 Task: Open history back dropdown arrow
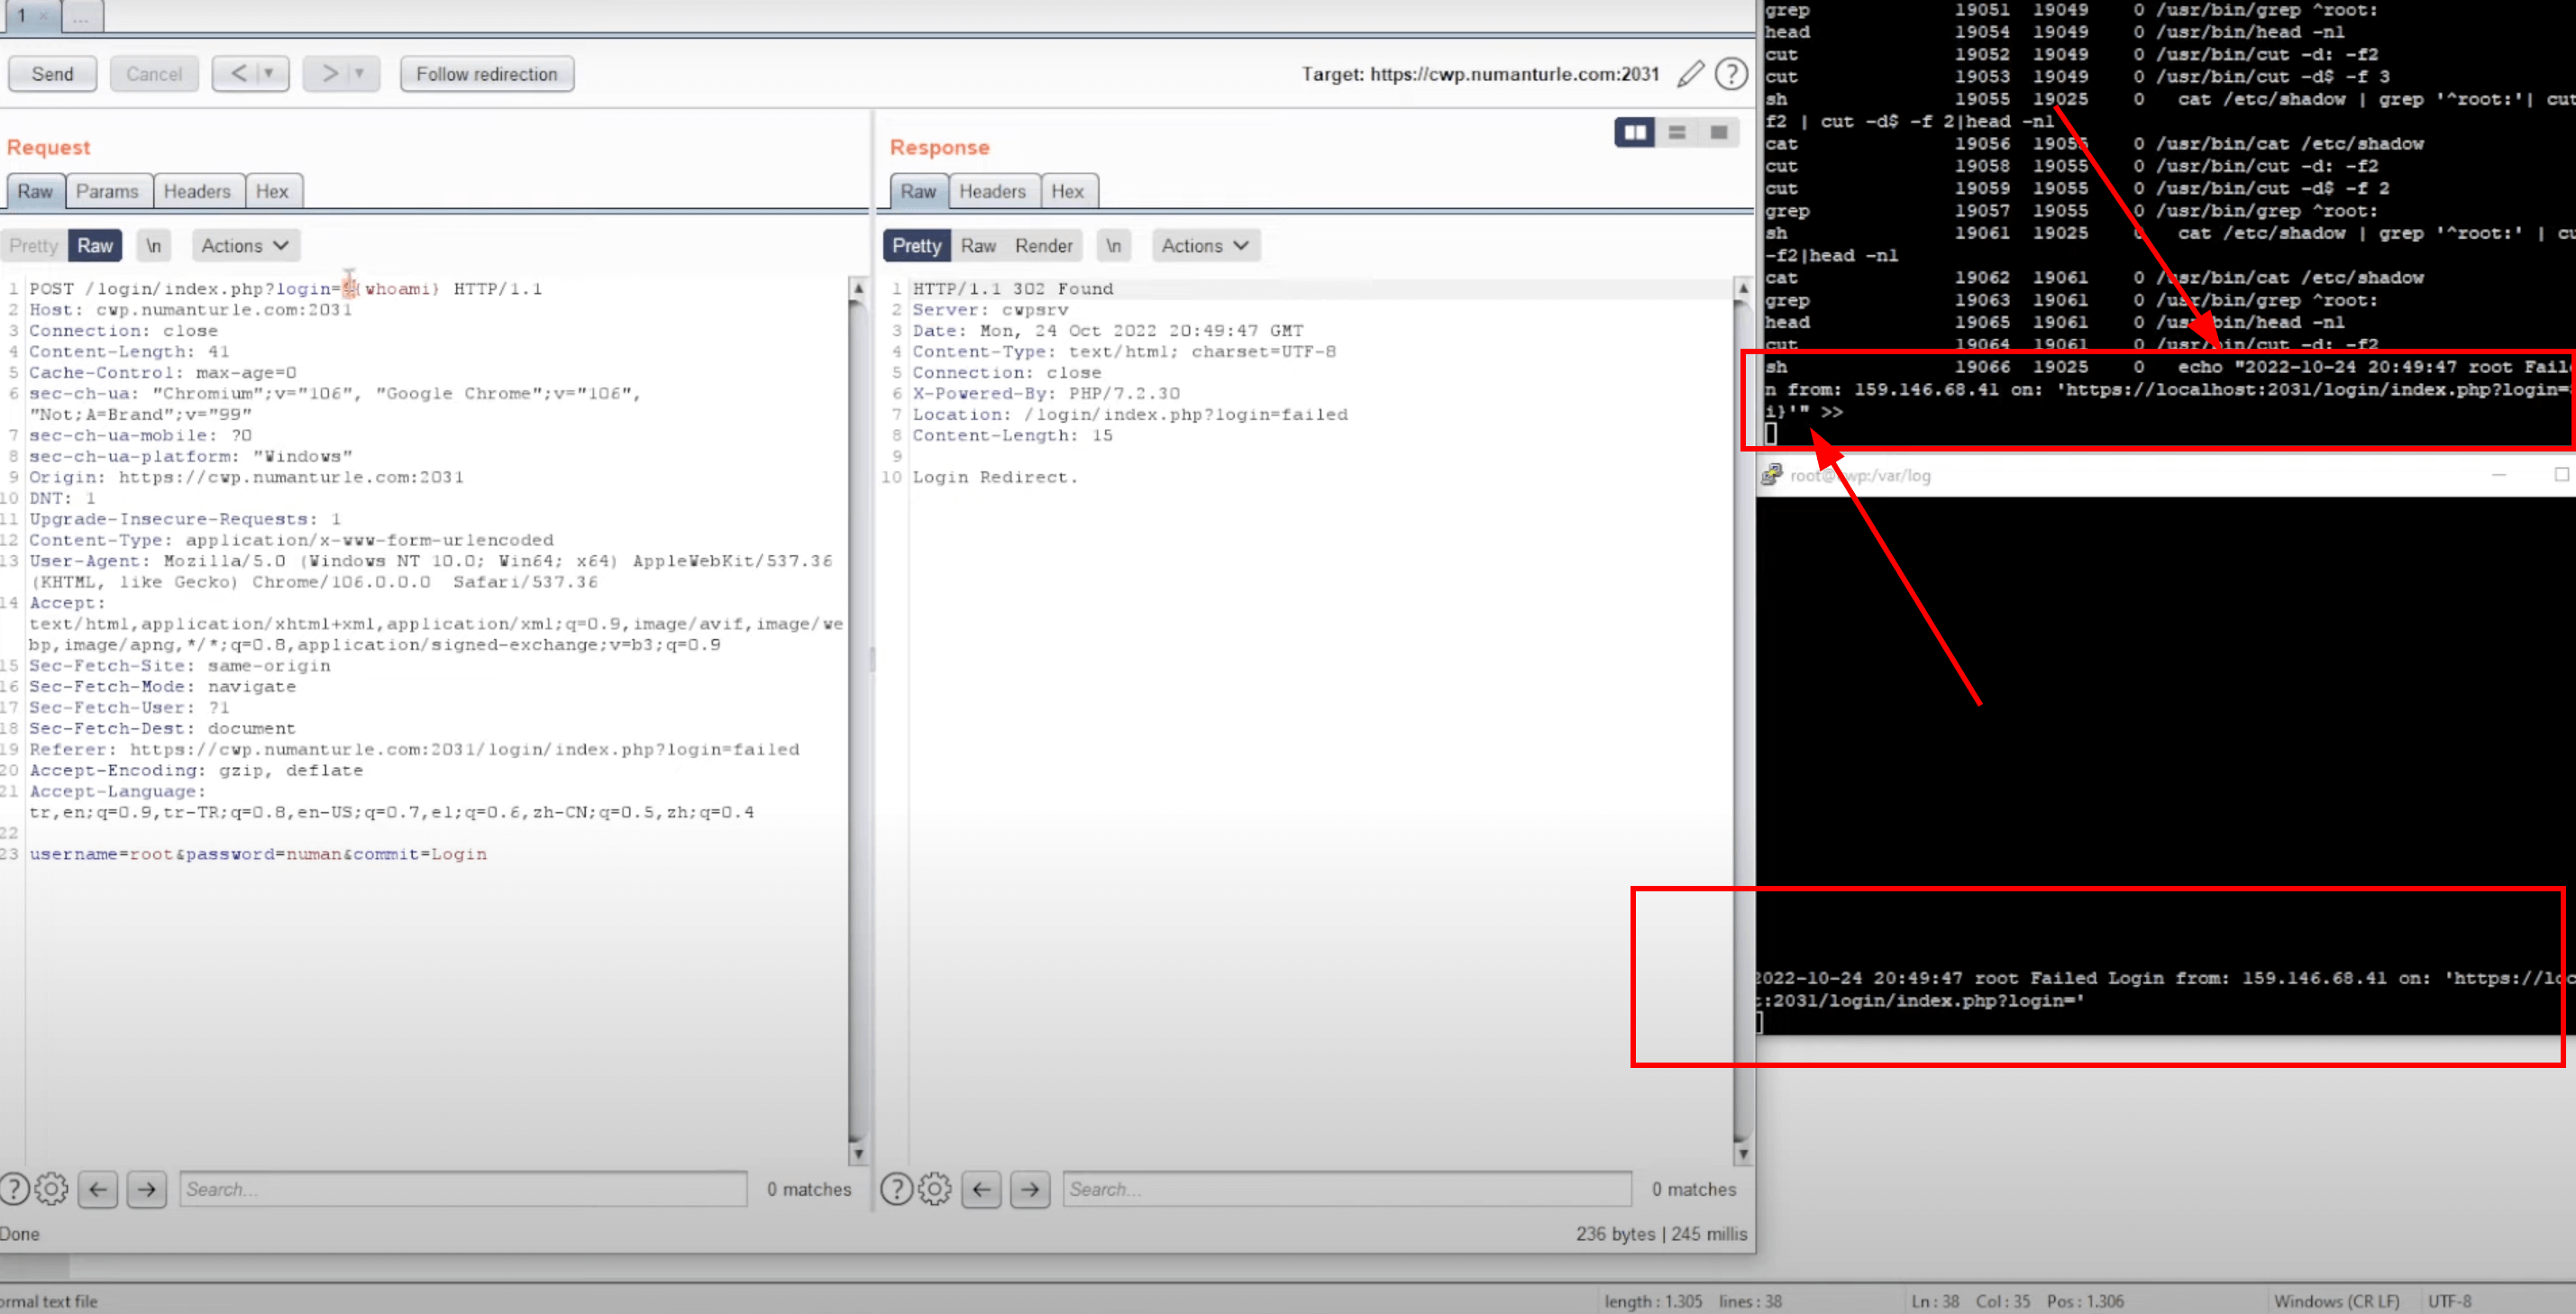click(268, 74)
